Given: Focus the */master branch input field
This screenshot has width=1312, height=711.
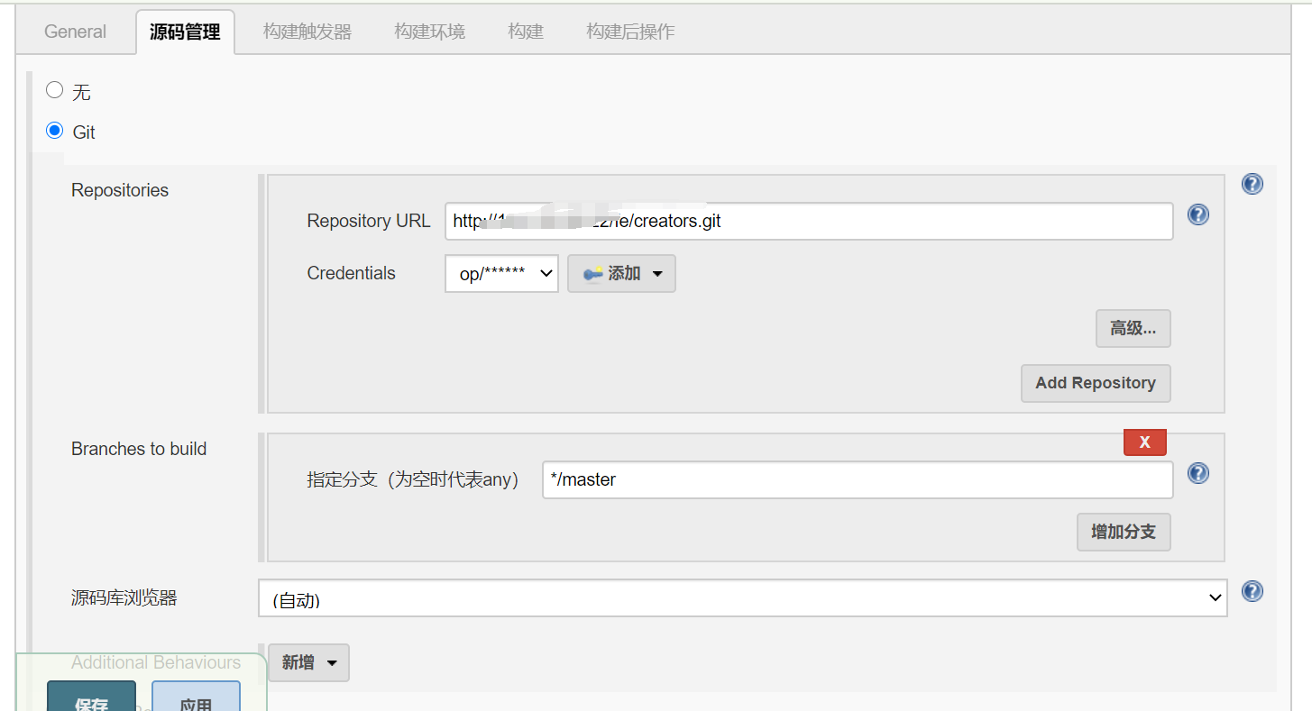Looking at the screenshot, I should (858, 479).
